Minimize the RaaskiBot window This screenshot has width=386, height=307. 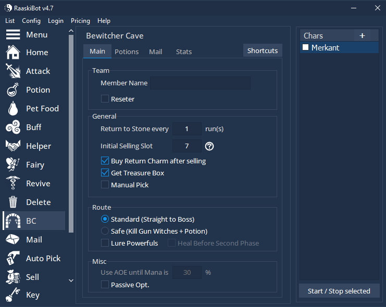tap(354, 8)
